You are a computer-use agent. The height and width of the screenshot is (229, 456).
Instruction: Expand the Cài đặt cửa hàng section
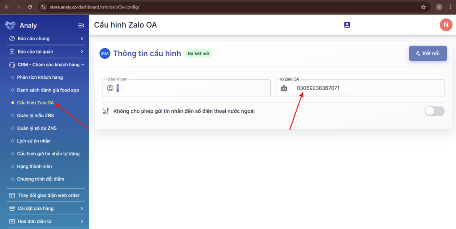pos(46,209)
